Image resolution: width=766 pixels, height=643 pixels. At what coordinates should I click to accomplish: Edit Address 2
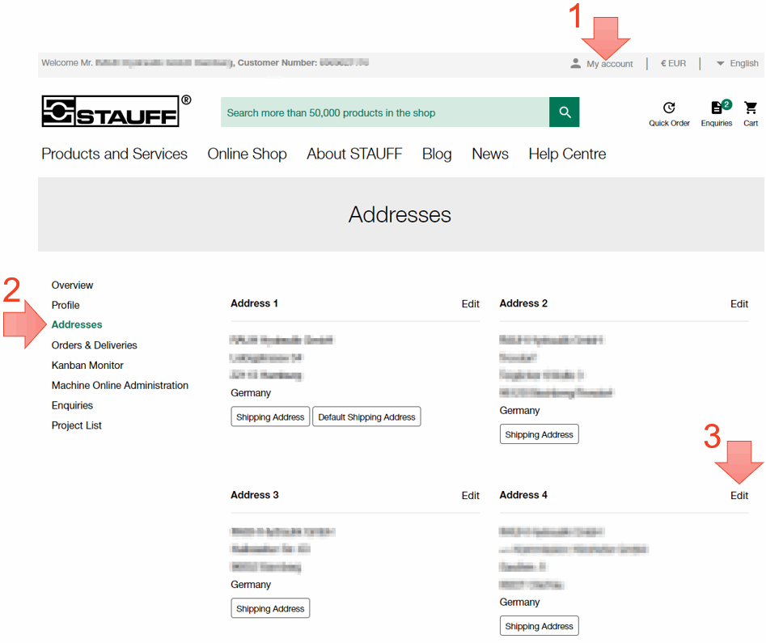tap(739, 304)
